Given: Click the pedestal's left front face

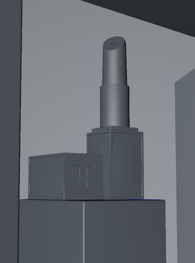Looking at the screenshot, I should click(x=51, y=231).
